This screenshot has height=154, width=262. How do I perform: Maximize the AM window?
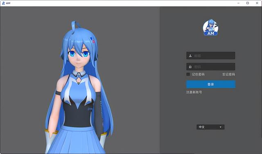[x=248, y=3]
